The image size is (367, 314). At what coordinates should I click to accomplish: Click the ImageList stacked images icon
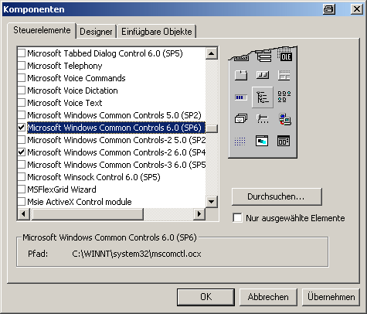(x=241, y=119)
